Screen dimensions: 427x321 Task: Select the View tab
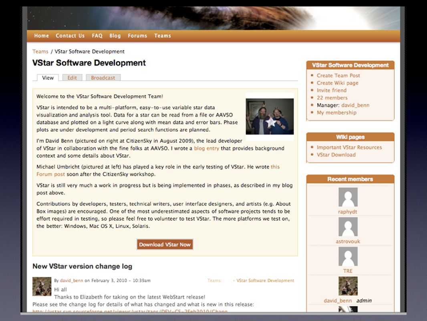pos(48,78)
